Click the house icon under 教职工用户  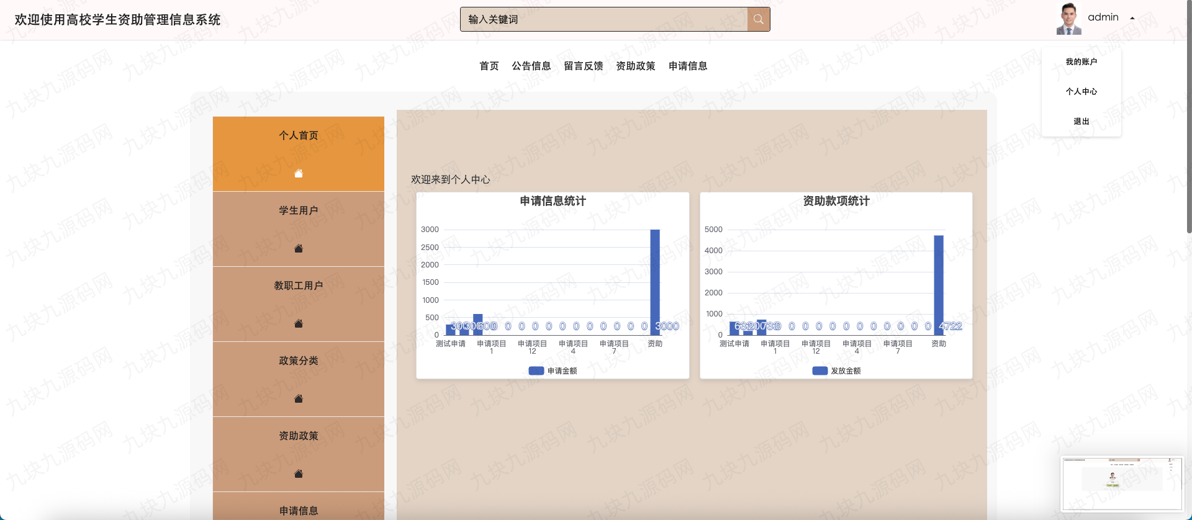(x=299, y=323)
